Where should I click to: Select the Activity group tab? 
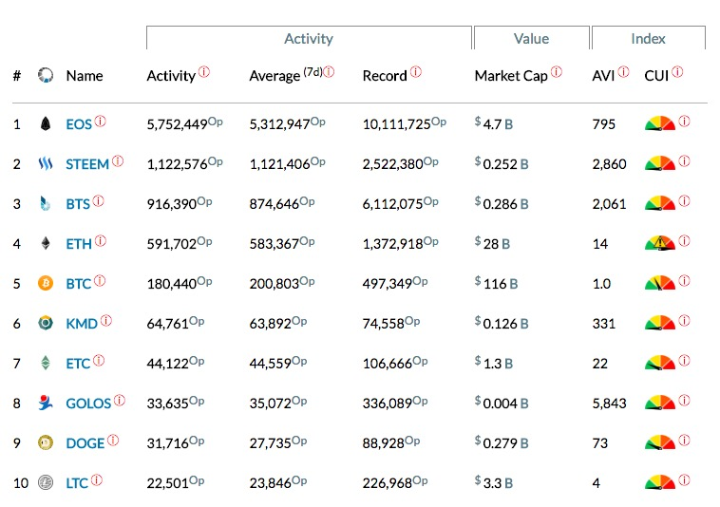pyautogui.click(x=309, y=38)
